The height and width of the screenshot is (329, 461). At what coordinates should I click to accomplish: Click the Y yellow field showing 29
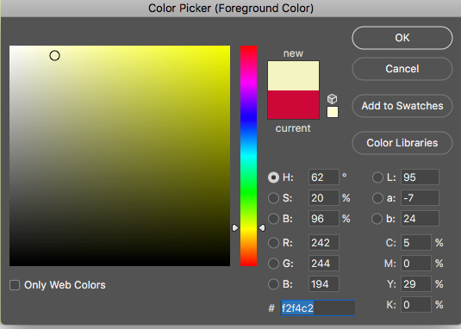click(415, 284)
